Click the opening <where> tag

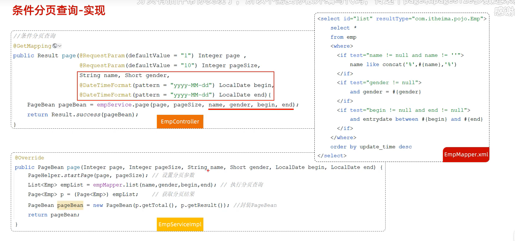[342, 46]
